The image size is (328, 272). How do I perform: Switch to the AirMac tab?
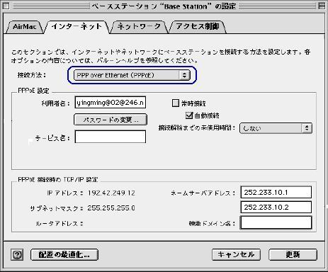pyautogui.click(x=25, y=27)
